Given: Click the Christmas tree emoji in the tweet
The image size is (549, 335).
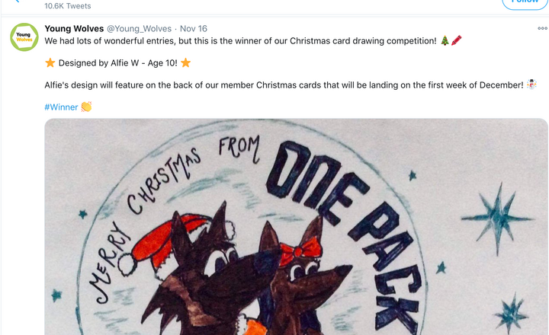Looking at the screenshot, I should pos(445,40).
